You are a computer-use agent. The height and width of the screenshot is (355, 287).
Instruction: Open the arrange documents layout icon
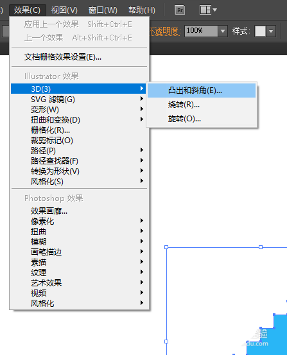205,10
